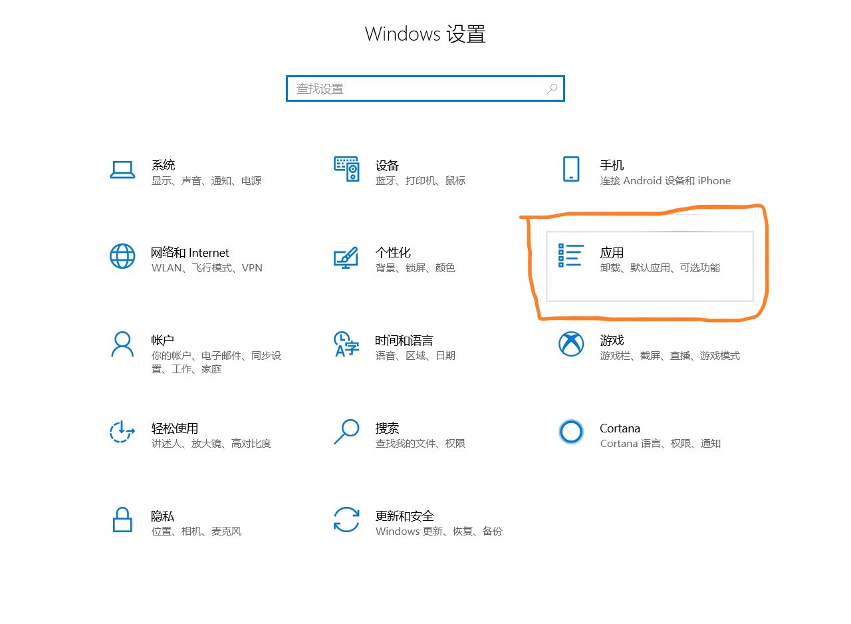Click the Devices keyboard icon
Image resolution: width=851 pixels, height=624 pixels.
(x=346, y=170)
